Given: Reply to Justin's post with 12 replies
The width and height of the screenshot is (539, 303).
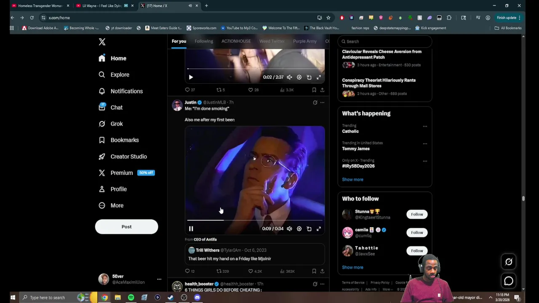Looking at the screenshot, I should click(190, 271).
